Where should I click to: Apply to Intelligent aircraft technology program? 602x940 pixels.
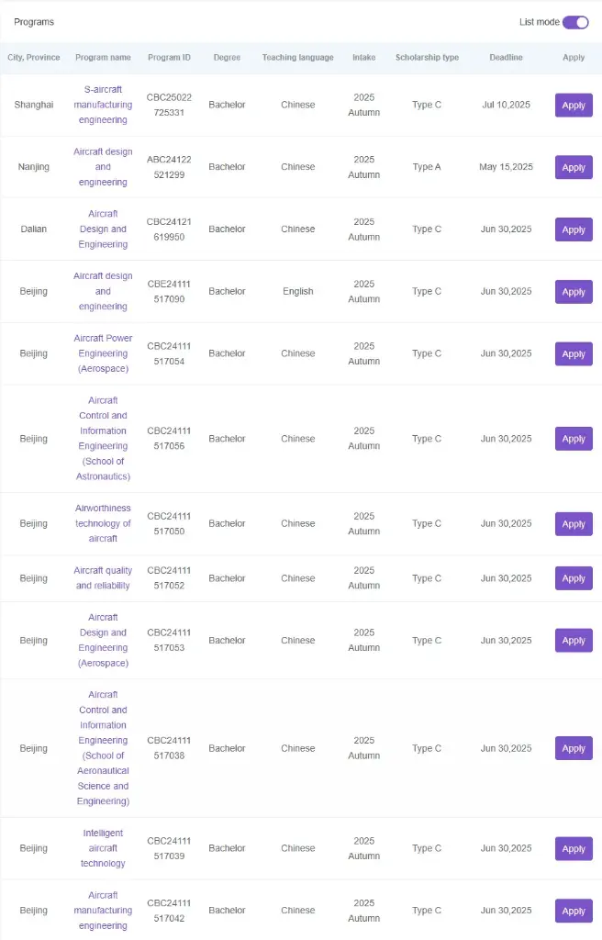[574, 848]
